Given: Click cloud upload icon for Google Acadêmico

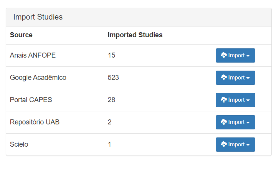Looking at the screenshot, I should tap(224, 78).
